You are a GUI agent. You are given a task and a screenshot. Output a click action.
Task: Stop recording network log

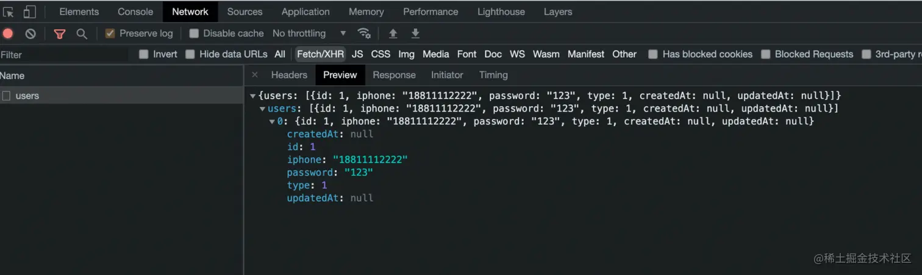click(x=8, y=34)
